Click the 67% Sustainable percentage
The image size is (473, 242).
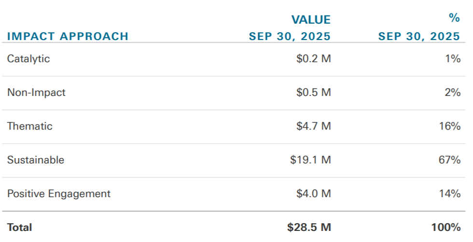449,160
